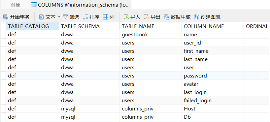Click the Begin Transaction (开始事务) icon
The height and width of the screenshot is (122, 270).
click(6, 17)
